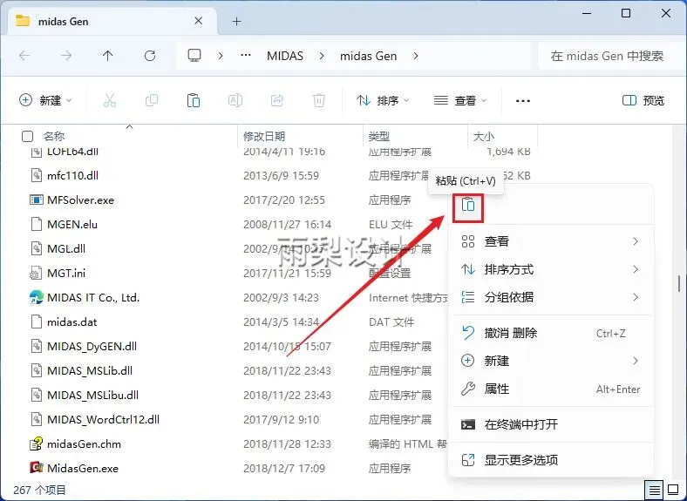Click MFSolver.exe file icon

[x=36, y=200]
